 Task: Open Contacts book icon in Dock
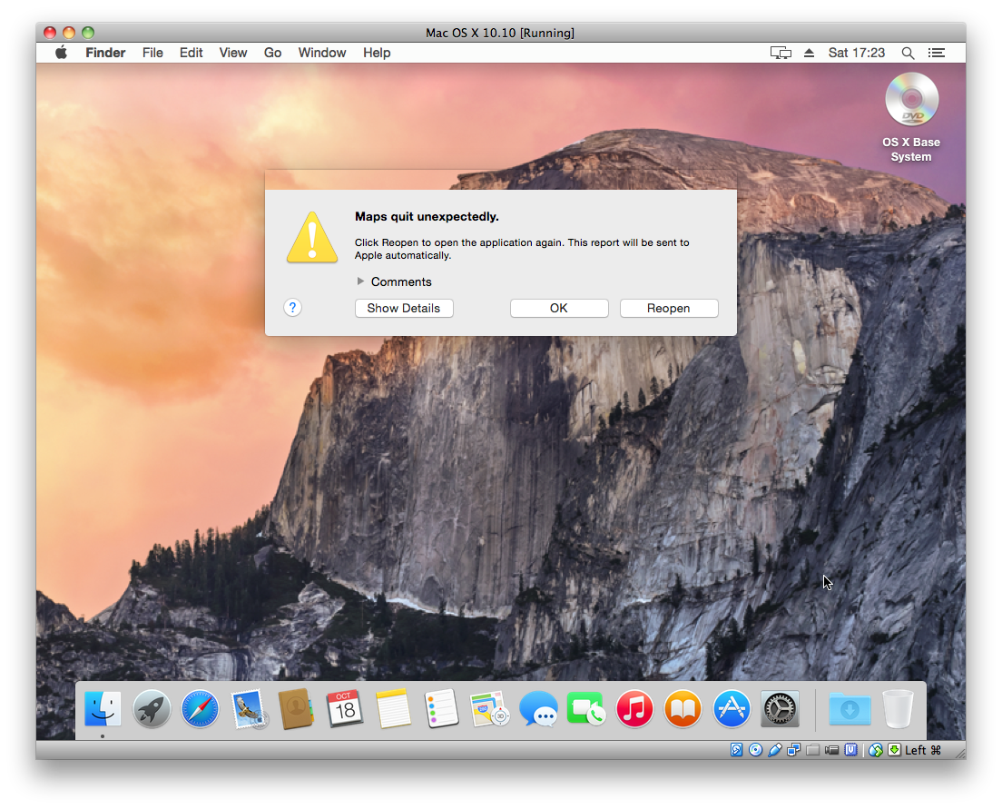297,708
